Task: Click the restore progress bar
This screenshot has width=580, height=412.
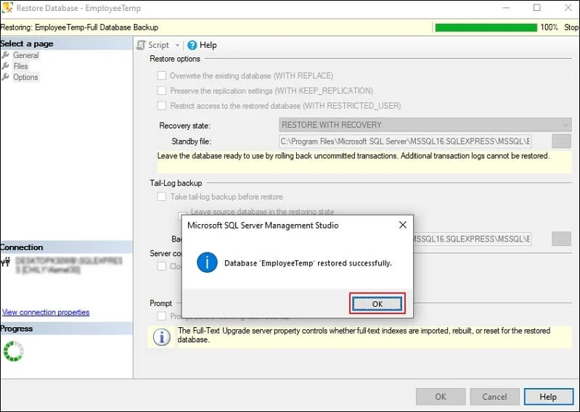Action: [x=486, y=28]
